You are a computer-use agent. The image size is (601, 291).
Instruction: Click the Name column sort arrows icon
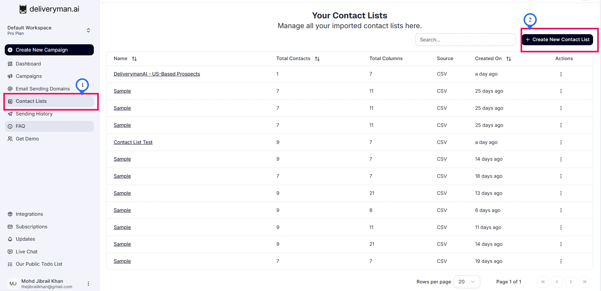point(134,59)
